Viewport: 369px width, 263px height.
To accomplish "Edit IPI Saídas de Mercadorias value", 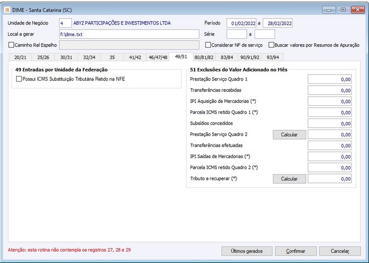I will click(x=329, y=157).
